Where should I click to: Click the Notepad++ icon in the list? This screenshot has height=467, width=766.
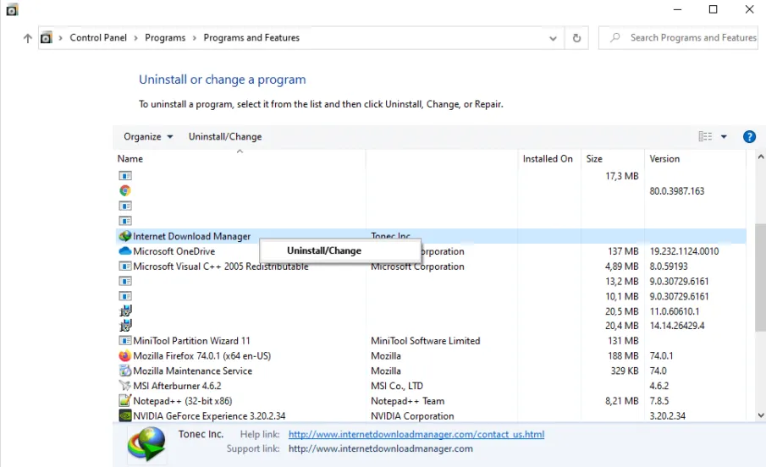point(125,400)
